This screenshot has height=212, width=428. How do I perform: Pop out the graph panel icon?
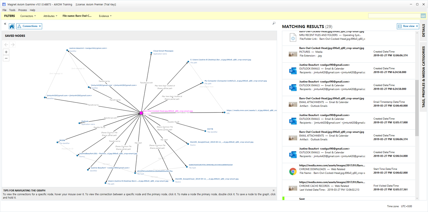[x=274, y=23]
